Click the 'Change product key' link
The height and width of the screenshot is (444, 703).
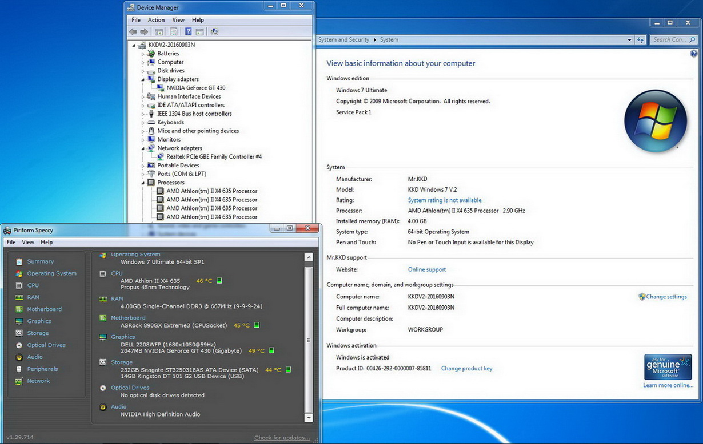[466, 369]
